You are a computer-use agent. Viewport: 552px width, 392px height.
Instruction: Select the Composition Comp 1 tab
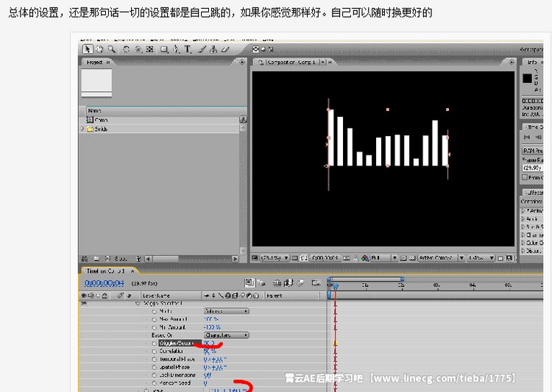coord(291,63)
